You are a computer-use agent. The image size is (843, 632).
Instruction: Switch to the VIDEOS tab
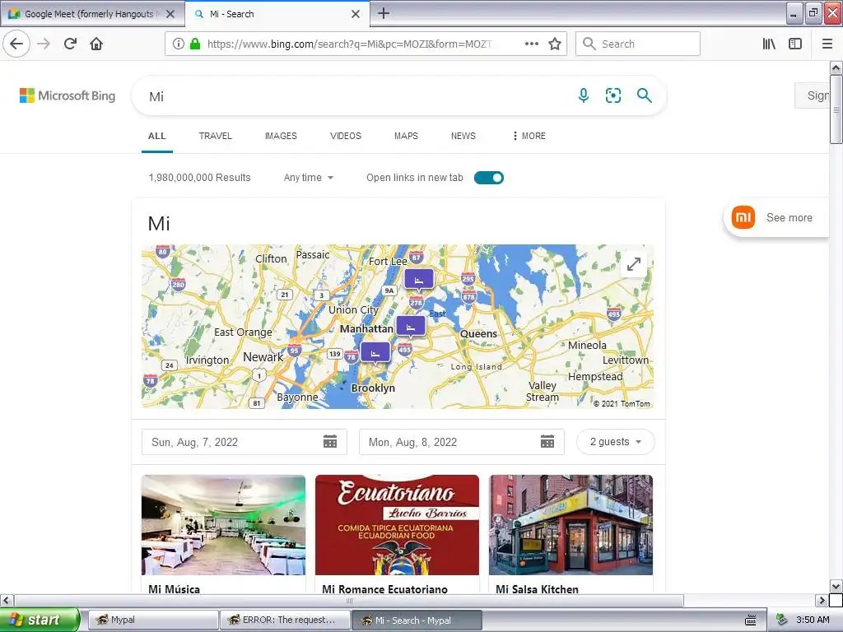tap(346, 136)
